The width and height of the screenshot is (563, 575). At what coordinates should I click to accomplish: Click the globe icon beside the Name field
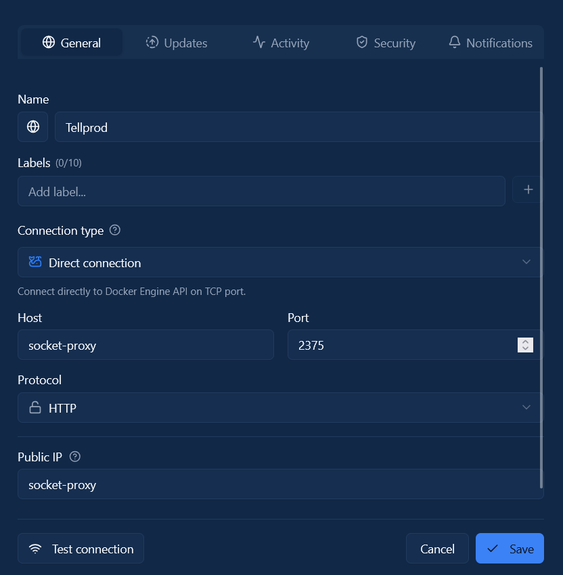click(32, 127)
